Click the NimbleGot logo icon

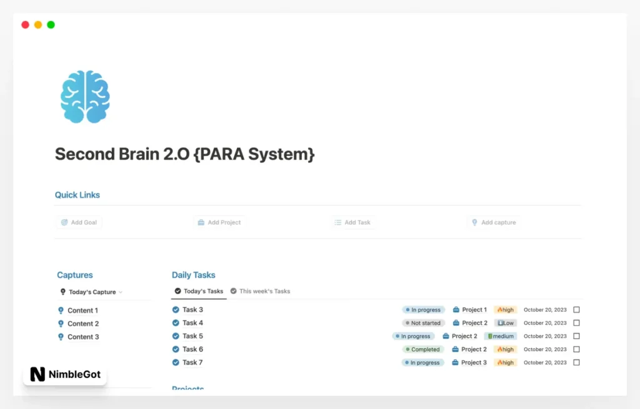(x=37, y=374)
